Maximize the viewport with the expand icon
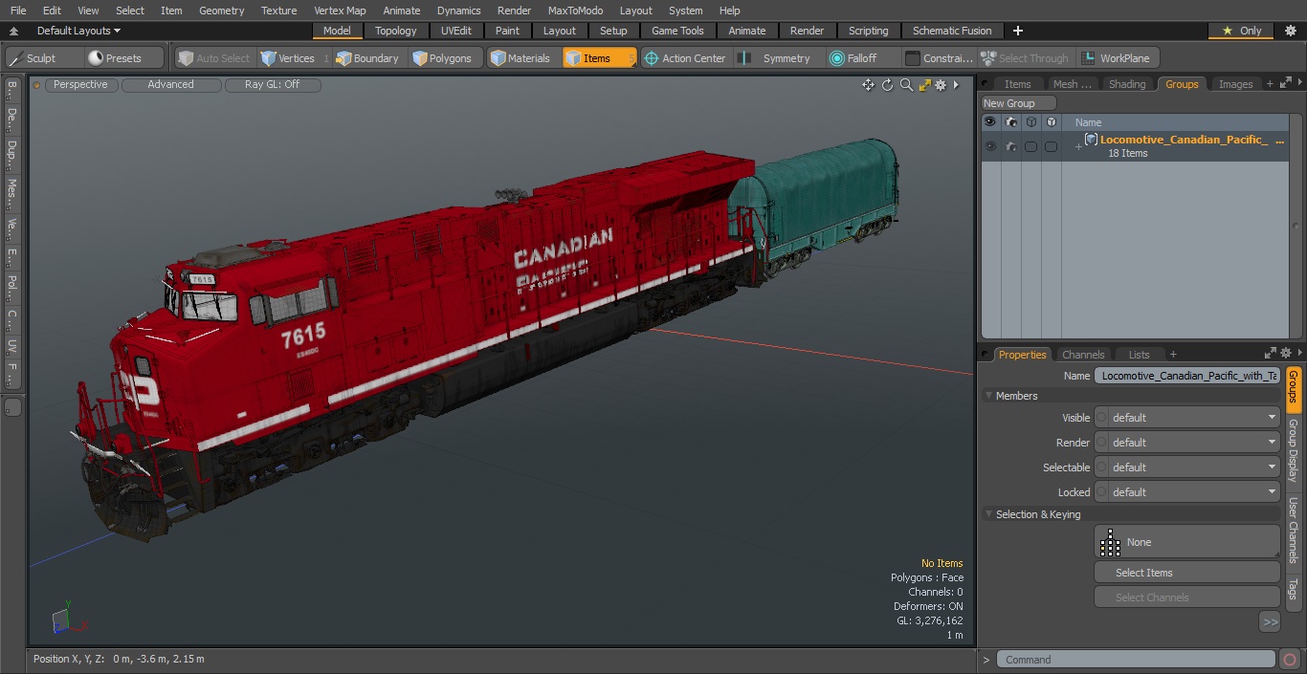The image size is (1307, 674). tap(924, 85)
